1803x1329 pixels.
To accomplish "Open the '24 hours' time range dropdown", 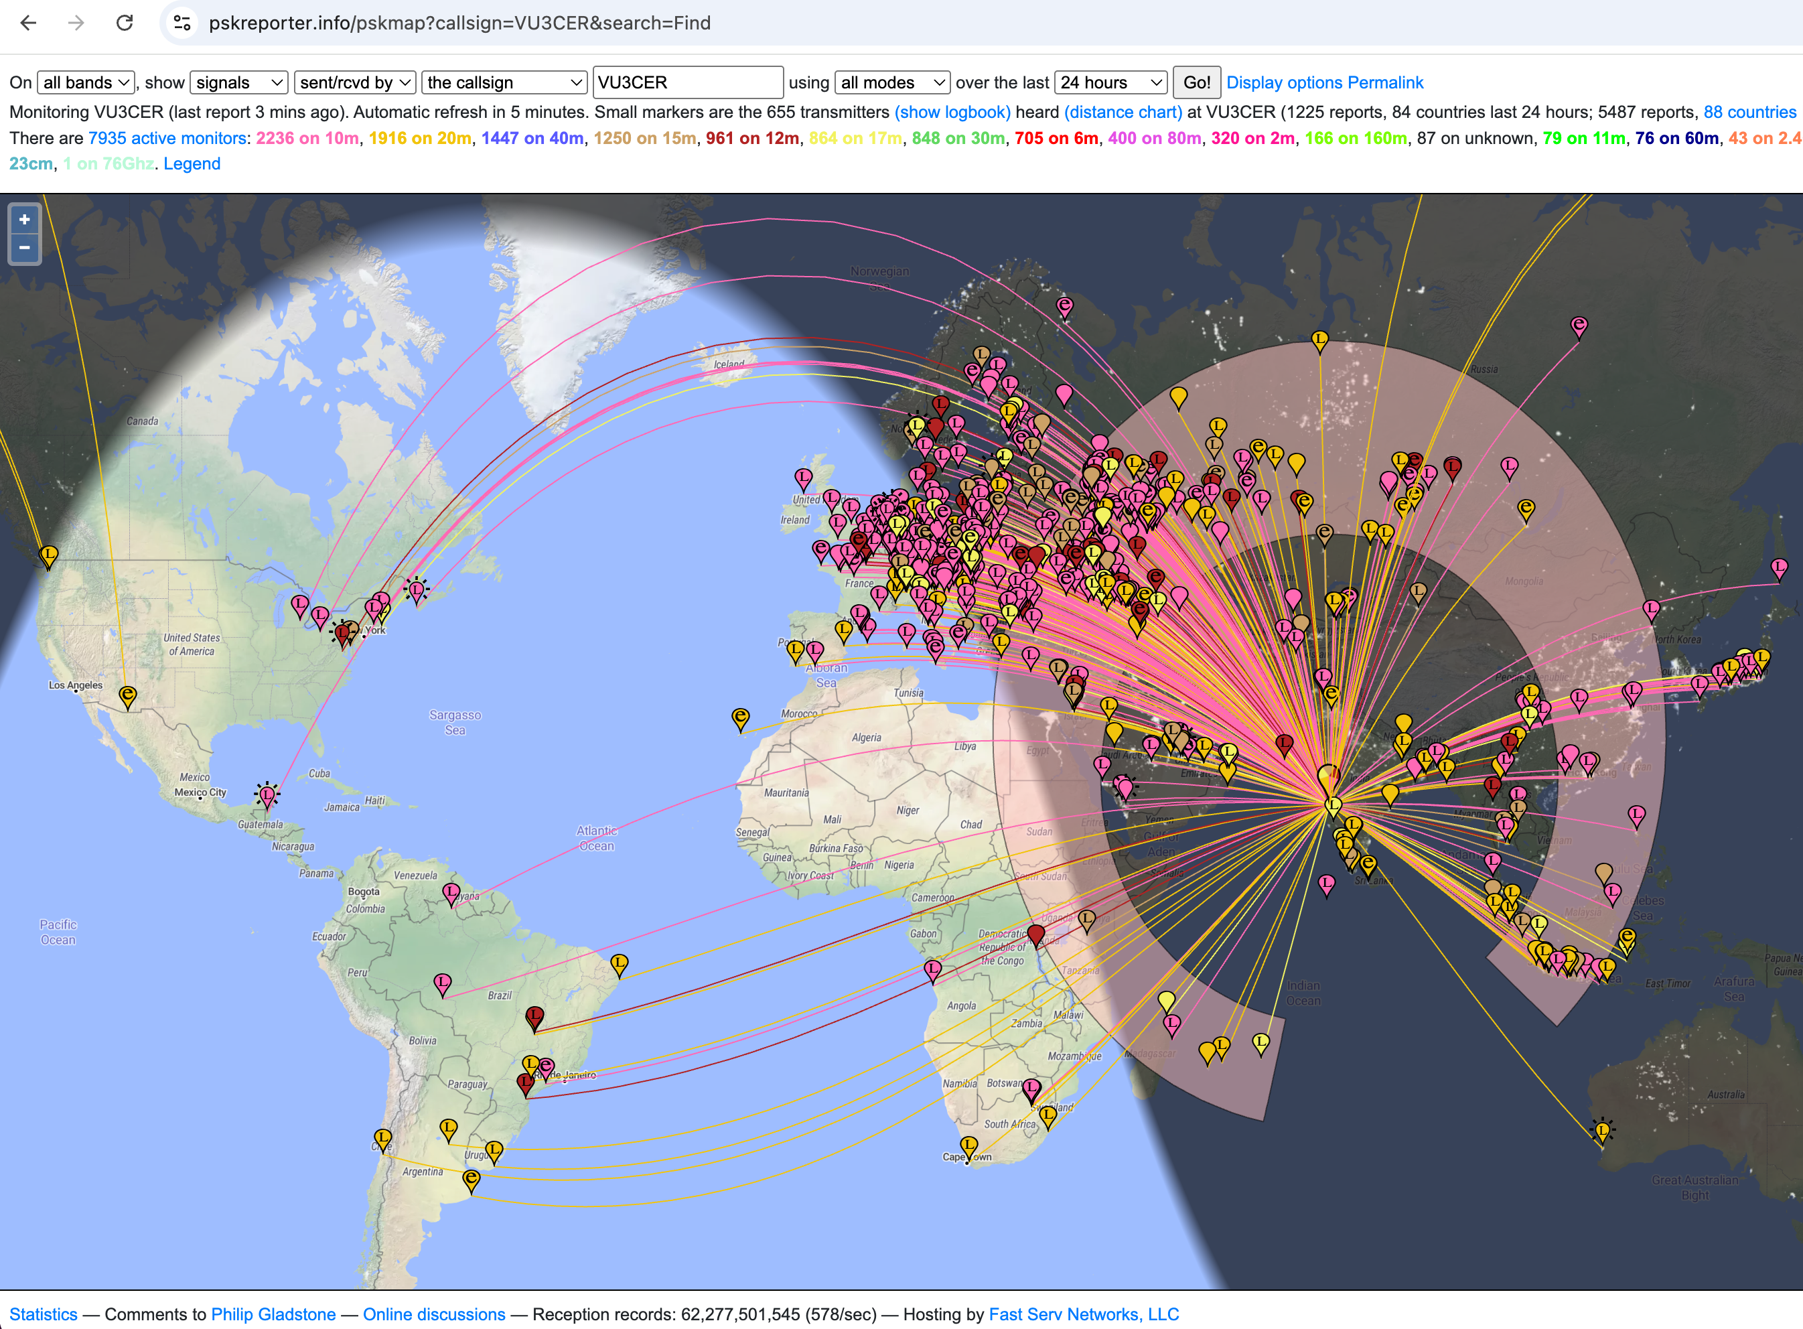I will 1110,82.
